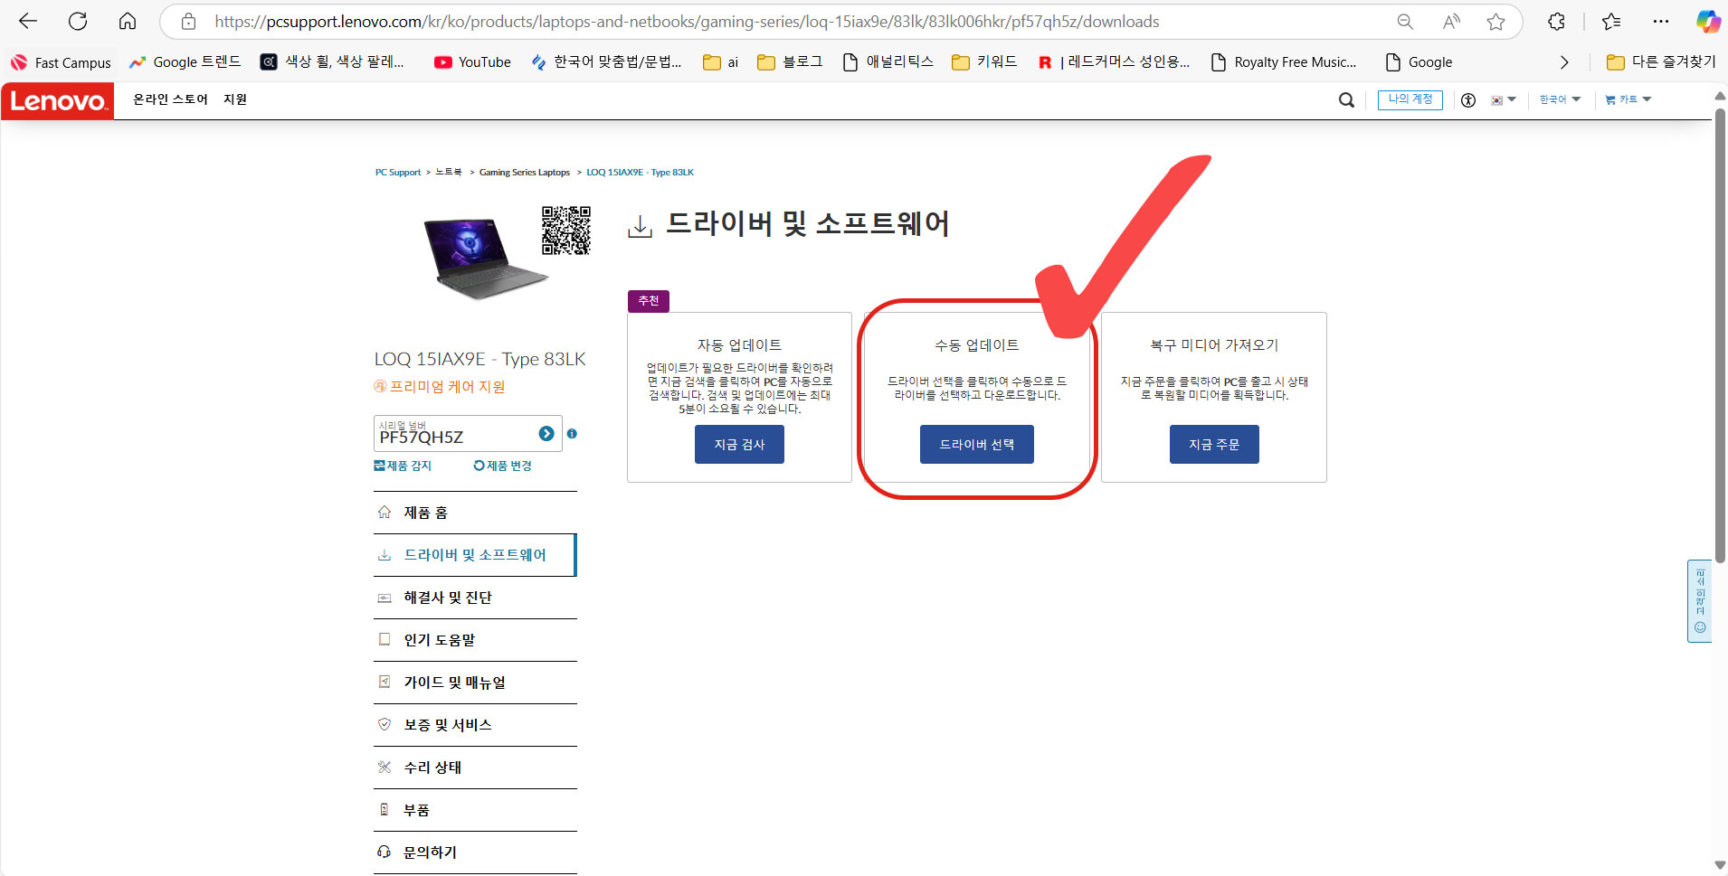The image size is (1728, 876).
Task: Open the feedback side tab with smiley icon
Action: coord(1699,601)
